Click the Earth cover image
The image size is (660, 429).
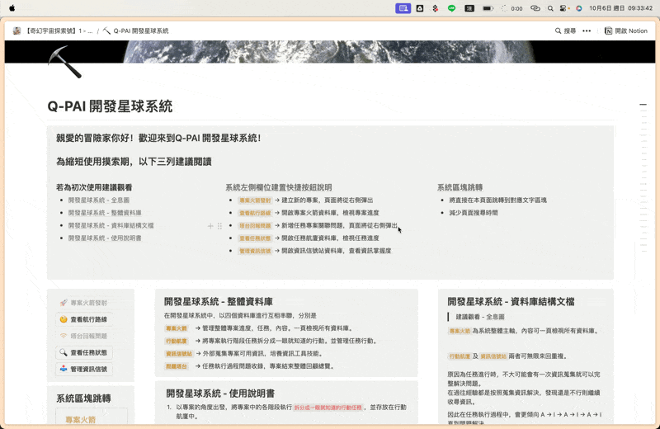pyautogui.click(x=330, y=51)
